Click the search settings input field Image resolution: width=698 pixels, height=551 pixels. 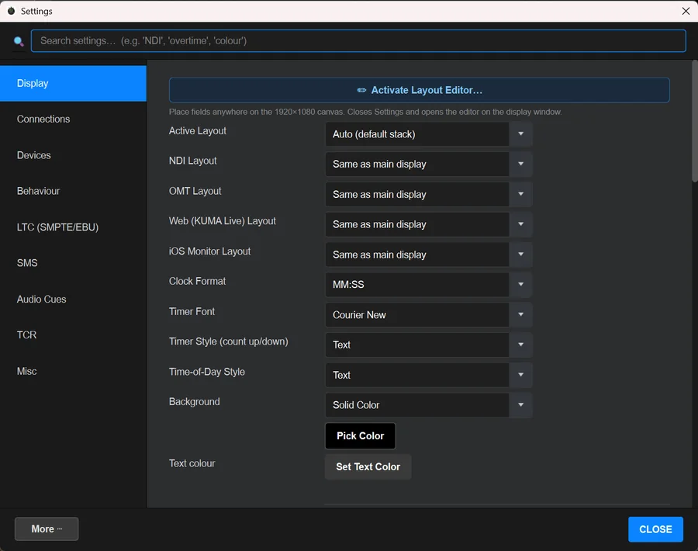click(358, 41)
